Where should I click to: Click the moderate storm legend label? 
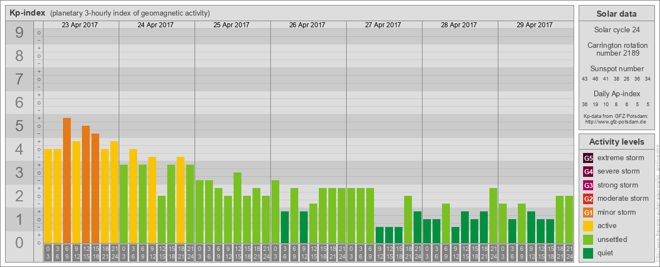(623, 199)
